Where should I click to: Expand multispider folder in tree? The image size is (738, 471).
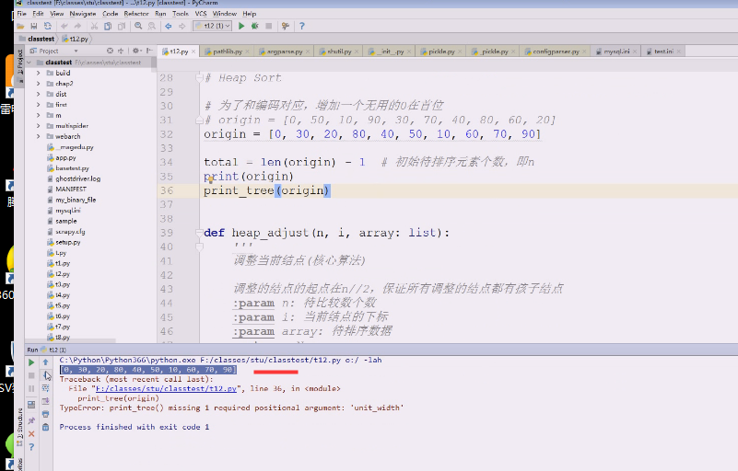point(38,126)
